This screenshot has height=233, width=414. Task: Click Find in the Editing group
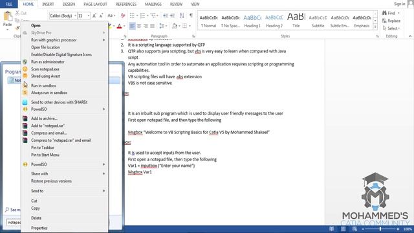point(391,13)
